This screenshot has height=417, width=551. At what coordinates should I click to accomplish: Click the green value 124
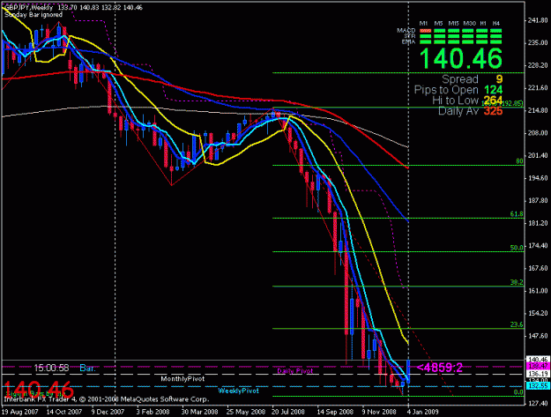pyautogui.click(x=494, y=90)
